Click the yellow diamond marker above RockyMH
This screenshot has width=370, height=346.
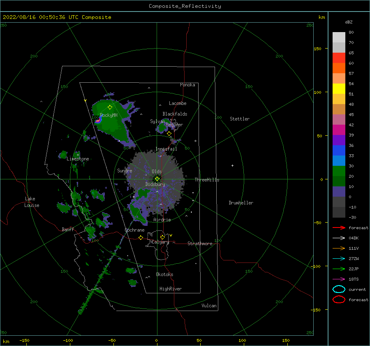[x=110, y=107]
